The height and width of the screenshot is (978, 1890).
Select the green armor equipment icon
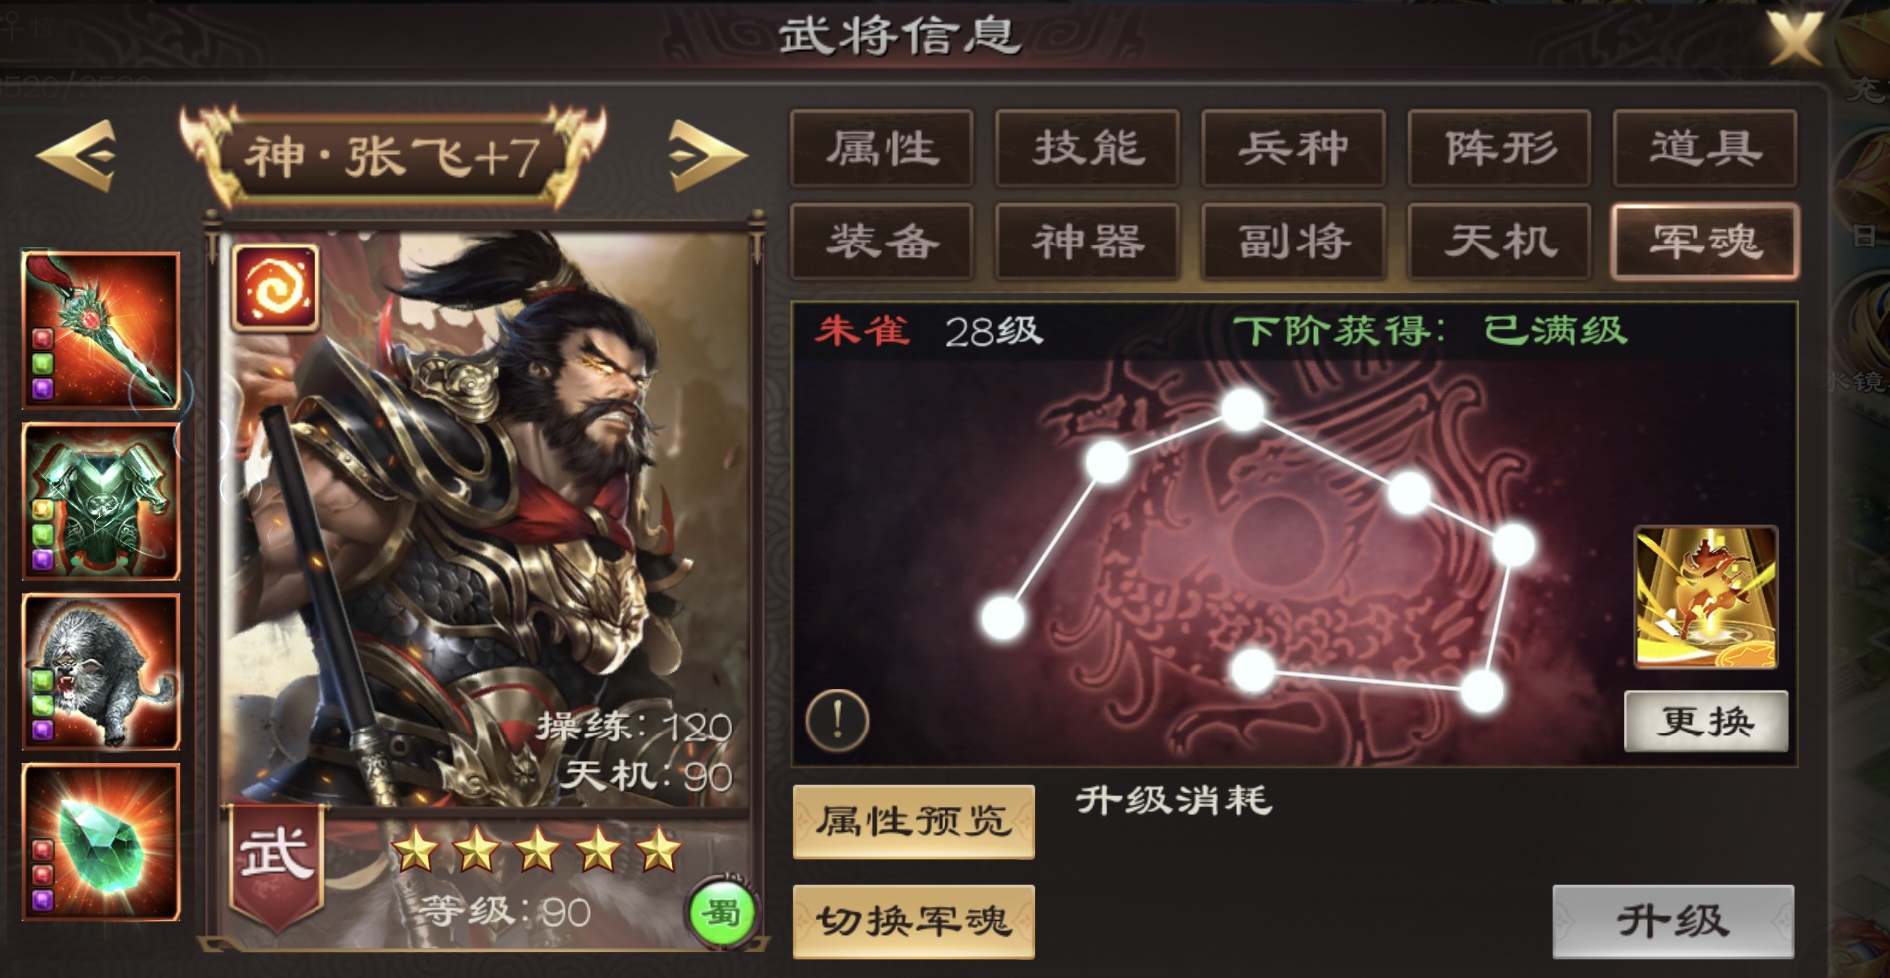[101, 501]
